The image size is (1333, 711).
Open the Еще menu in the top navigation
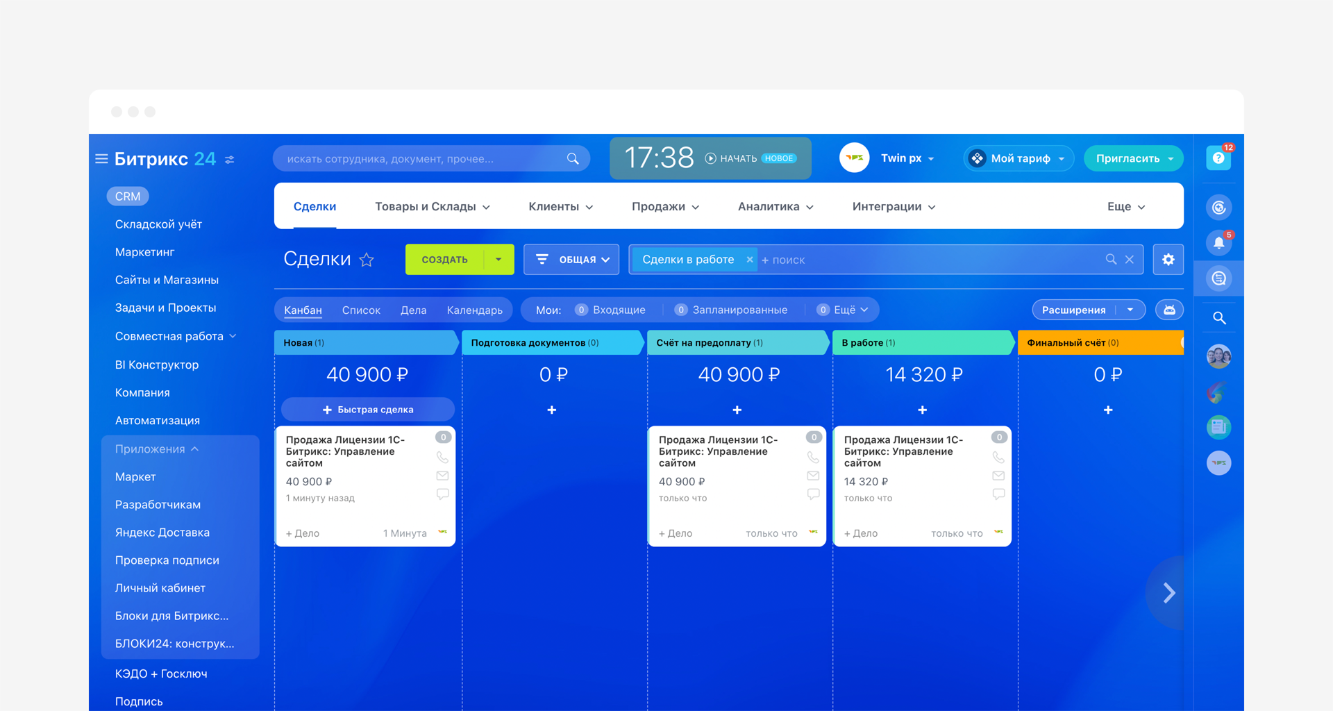point(1126,207)
